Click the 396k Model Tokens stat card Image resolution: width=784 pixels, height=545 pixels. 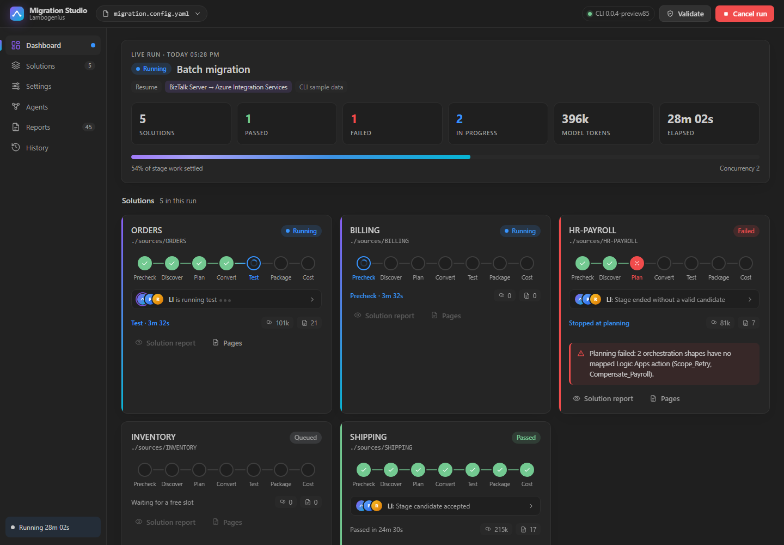click(x=604, y=124)
